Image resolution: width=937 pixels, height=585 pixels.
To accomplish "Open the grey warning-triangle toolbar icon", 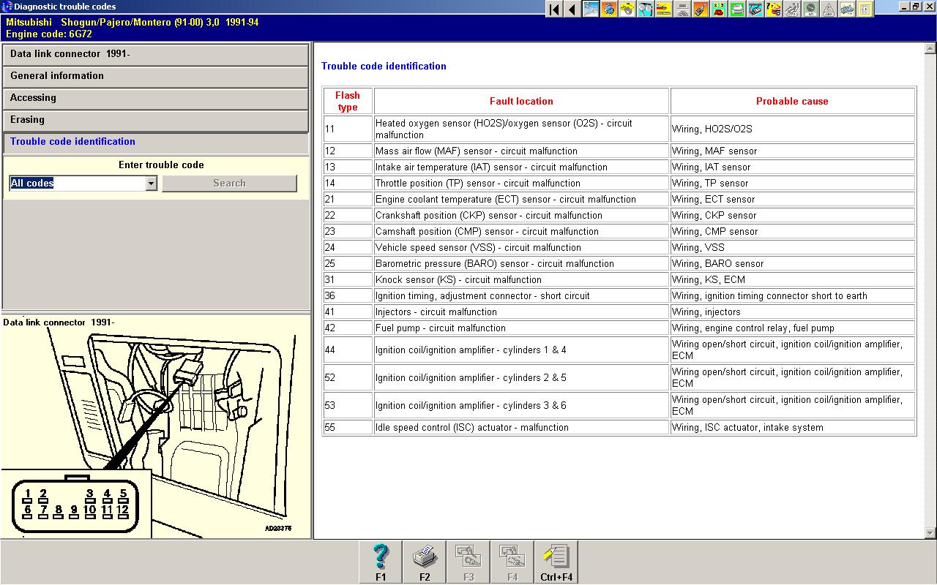I will pyautogui.click(x=829, y=10).
